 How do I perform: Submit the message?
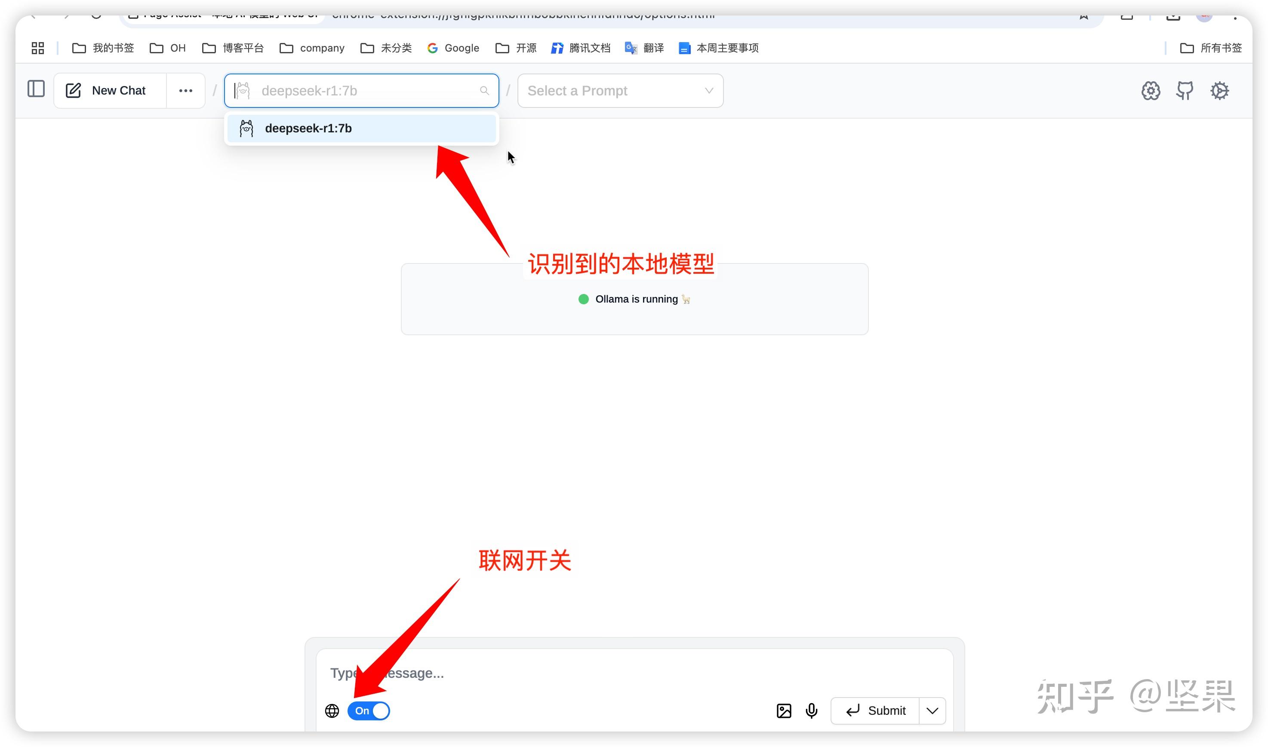click(x=875, y=711)
